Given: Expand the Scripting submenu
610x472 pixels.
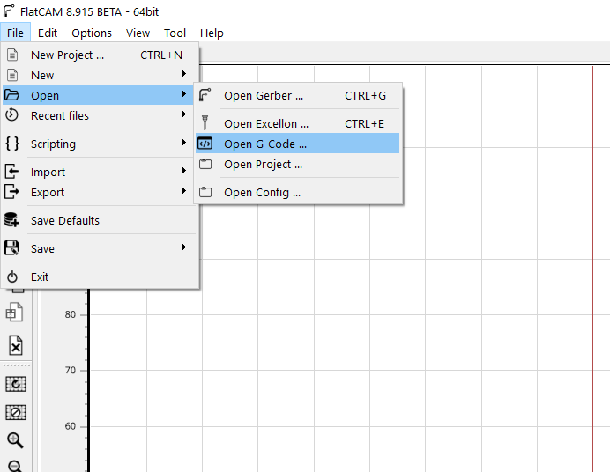Looking at the screenshot, I should coord(99,144).
